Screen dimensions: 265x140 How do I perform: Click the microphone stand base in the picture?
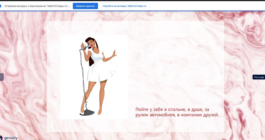[x=88, y=112]
